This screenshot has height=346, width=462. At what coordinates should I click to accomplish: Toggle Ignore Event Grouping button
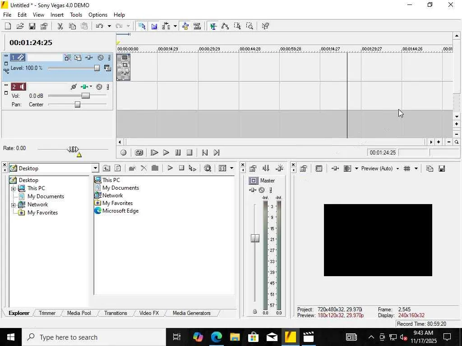pyautogui.click(x=197, y=26)
